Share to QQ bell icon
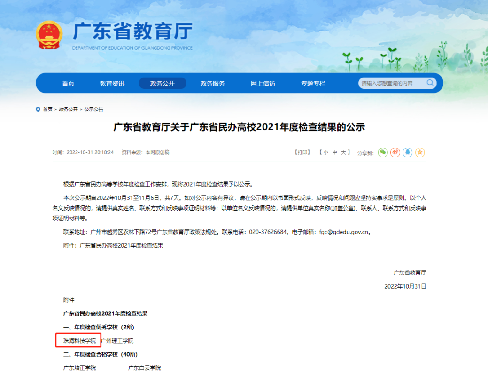 click(x=407, y=152)
